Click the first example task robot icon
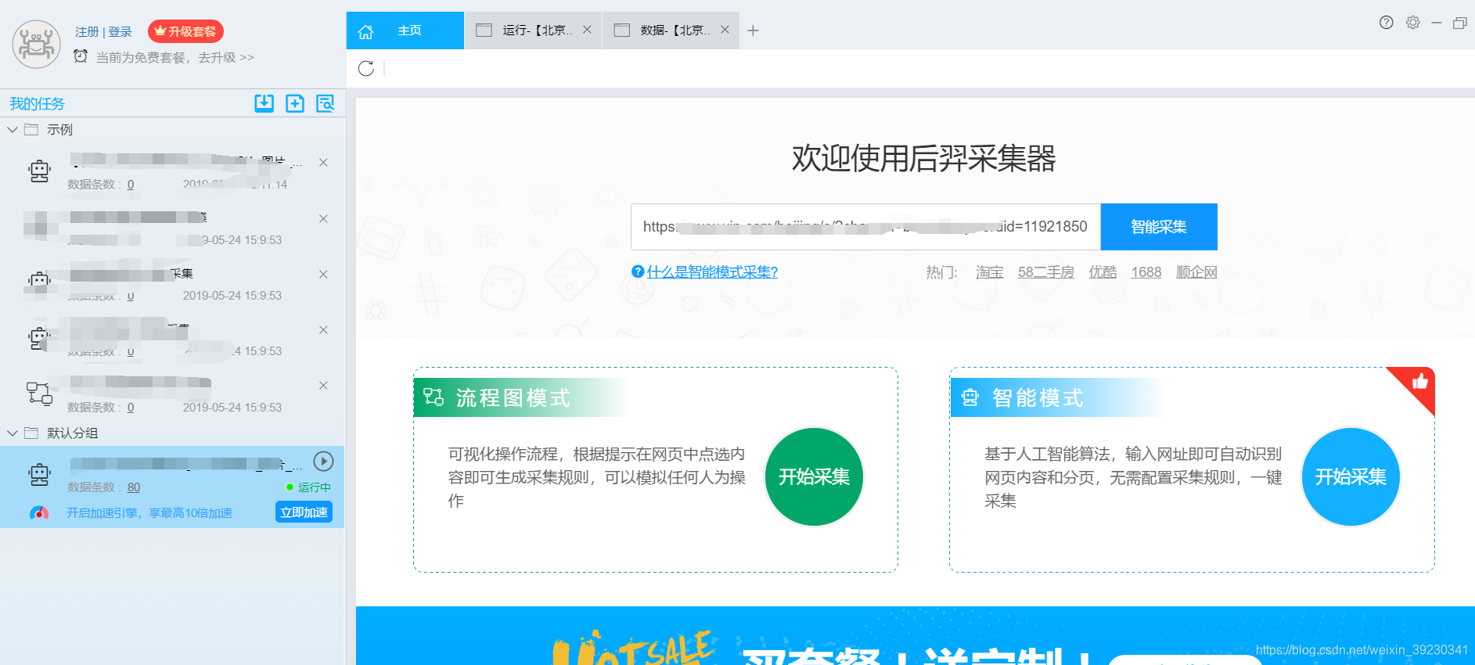Viewport: 1475px width, 665px height. click(x=39, y=171)
